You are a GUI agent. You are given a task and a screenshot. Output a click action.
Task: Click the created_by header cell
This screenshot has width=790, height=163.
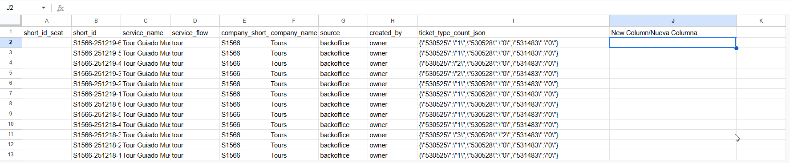393,32
